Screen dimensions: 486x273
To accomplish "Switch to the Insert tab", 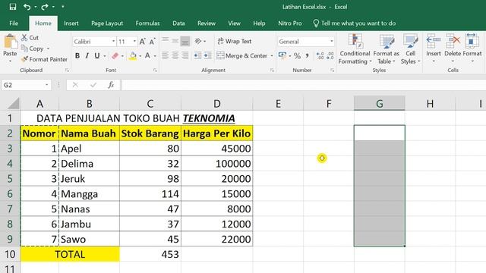I will pos(71,24).
